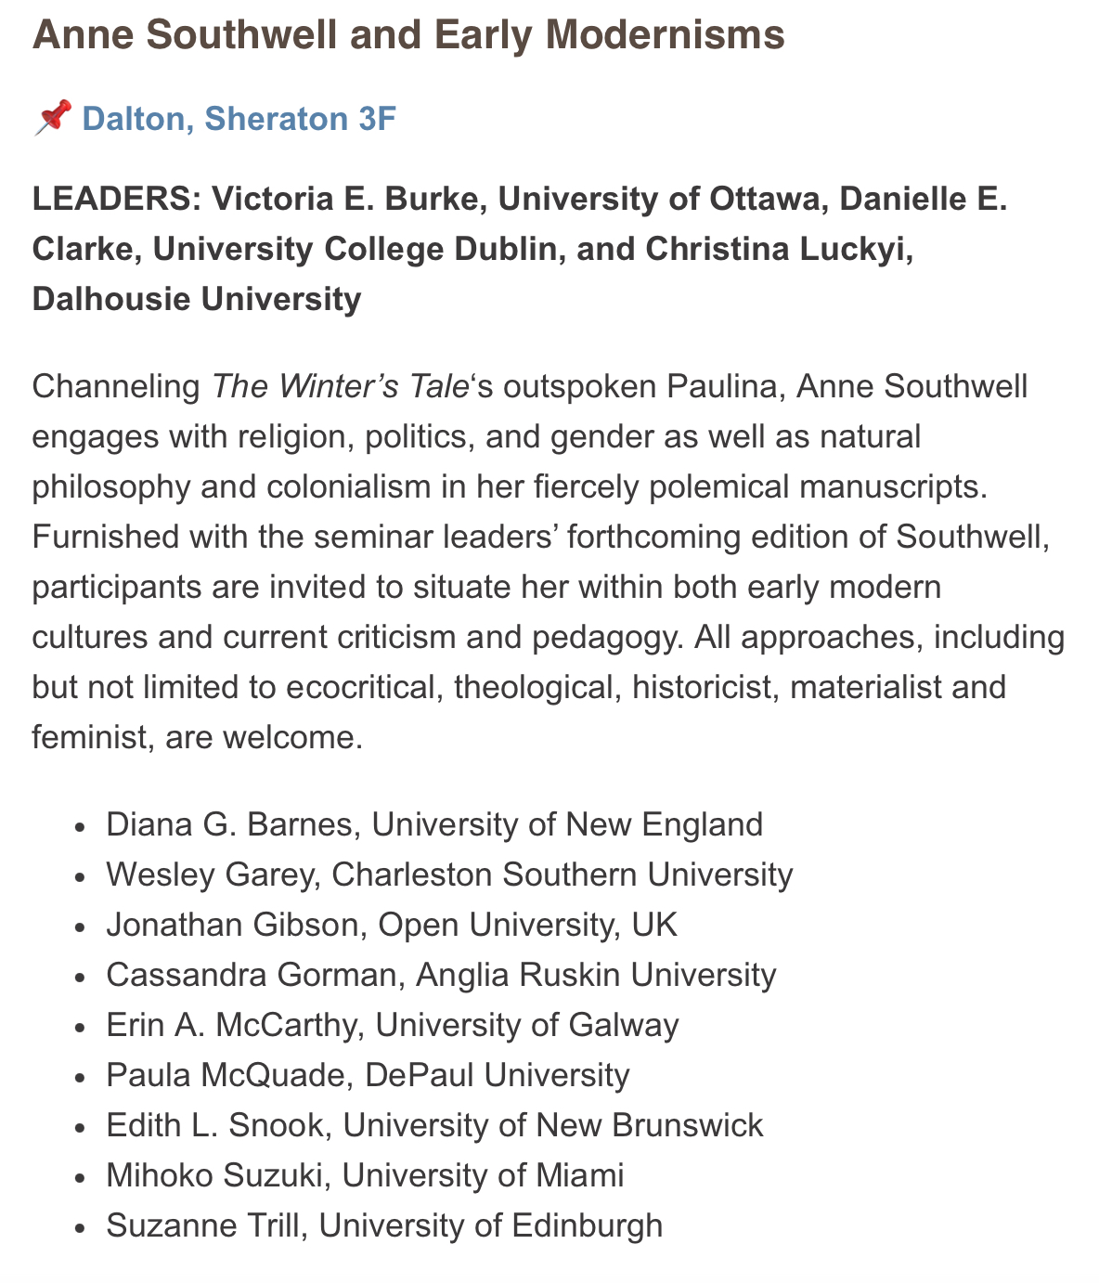Click leader name Victoria E. Burke

355,199
